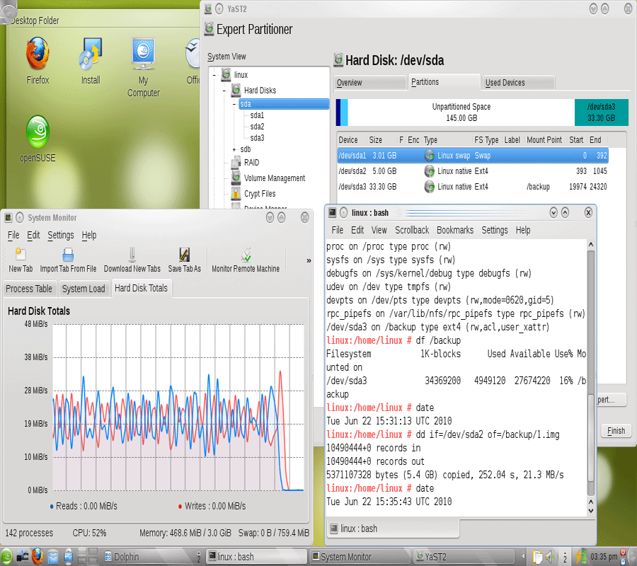This screenshot has width=637, height=566.
Task: Select sda3 in the System View tree
Action: [x=257, y=138]
